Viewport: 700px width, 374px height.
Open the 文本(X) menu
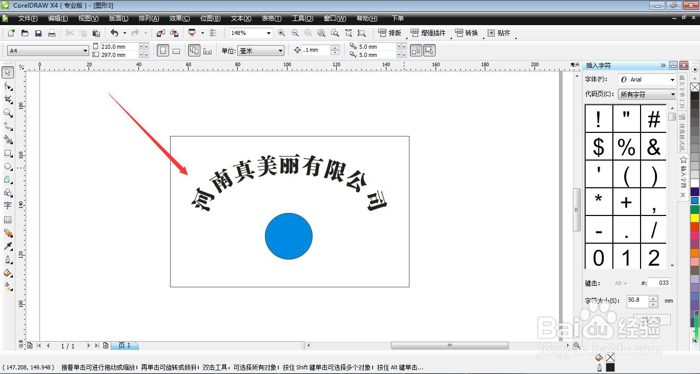point(241,18)
